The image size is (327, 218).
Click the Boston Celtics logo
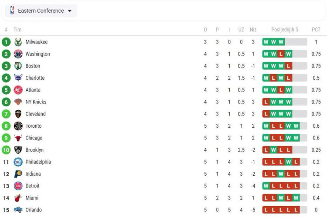(18, 66)
